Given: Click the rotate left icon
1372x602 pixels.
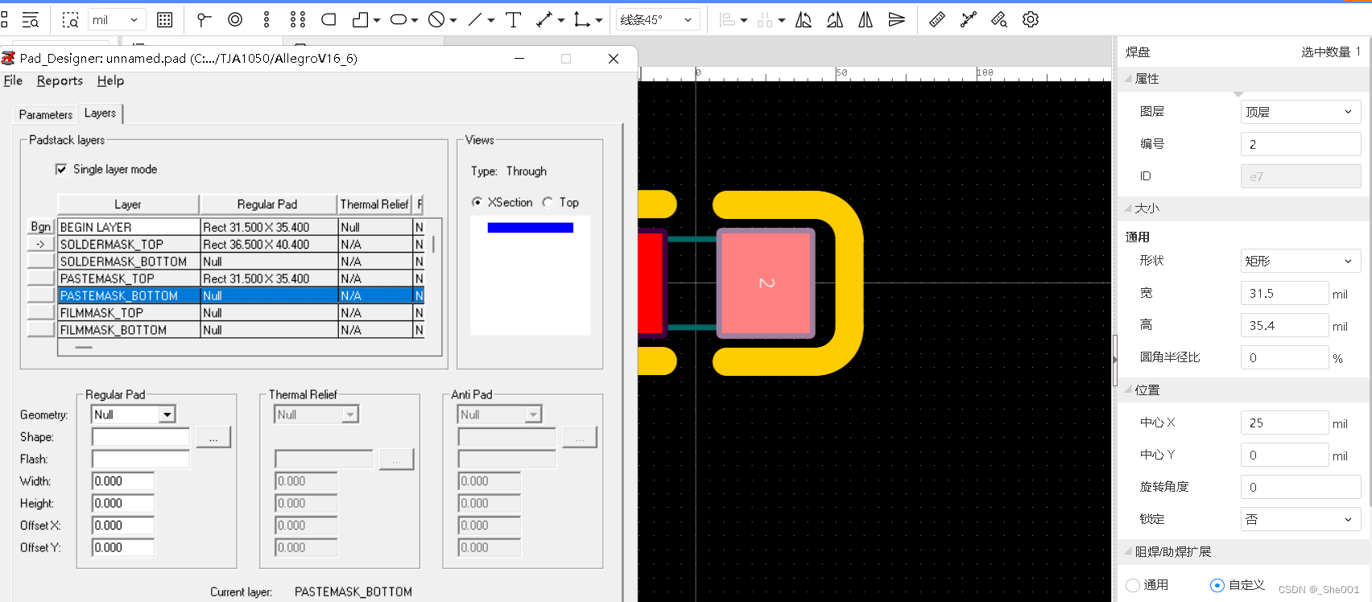Looking at the screenshot, I should 804,20.
